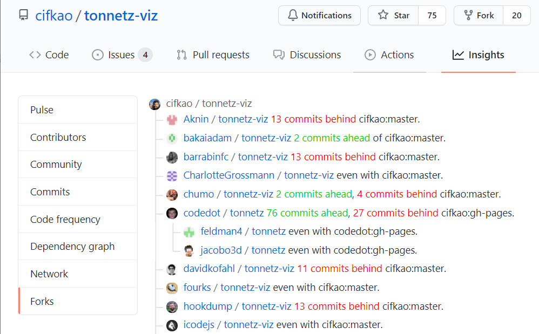This screenshot has width=539, height=334.
Task: Open the Actions tab
Action: pos(389,55)
